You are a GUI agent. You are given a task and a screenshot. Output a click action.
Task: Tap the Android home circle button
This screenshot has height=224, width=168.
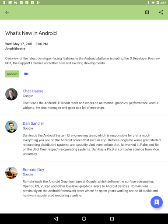pyautogui.click(x=84, y=219)
